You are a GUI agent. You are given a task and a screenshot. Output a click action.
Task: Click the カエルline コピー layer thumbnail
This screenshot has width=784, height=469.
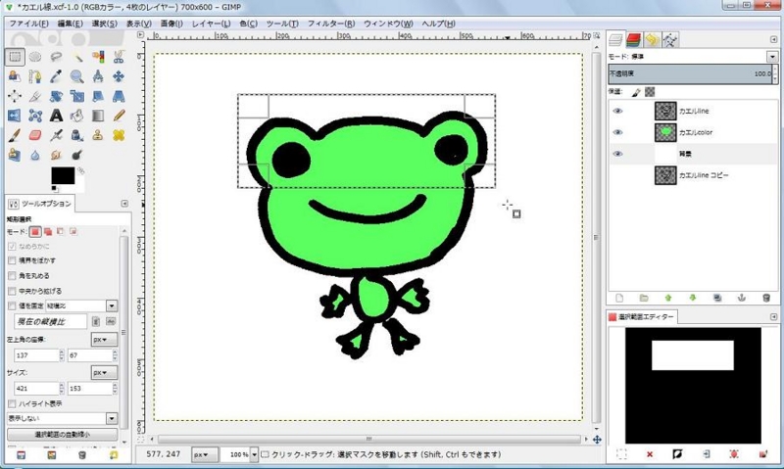pos(665,175)
